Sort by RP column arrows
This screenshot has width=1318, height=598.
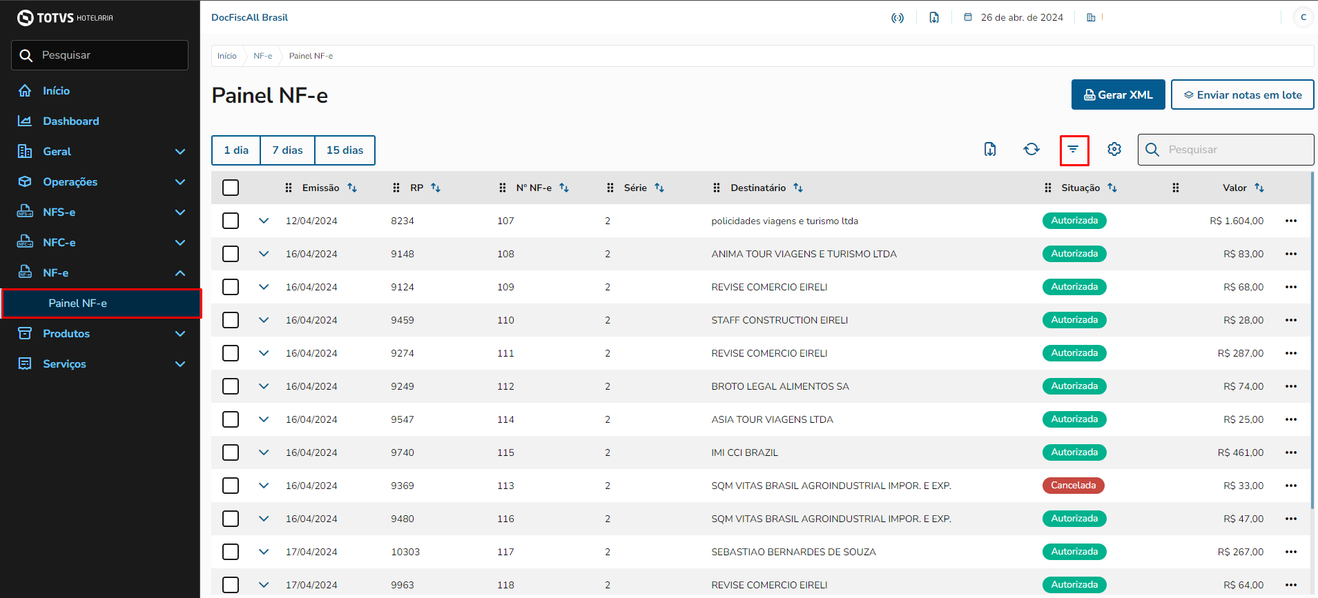pyautogui.click(x=436, y=188)
